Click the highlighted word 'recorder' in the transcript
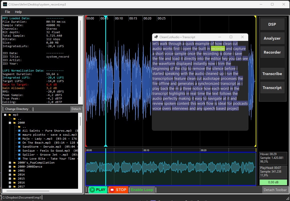 point(218,48)
